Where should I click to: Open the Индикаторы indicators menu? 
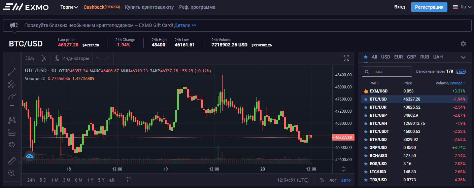pos(72,58)
